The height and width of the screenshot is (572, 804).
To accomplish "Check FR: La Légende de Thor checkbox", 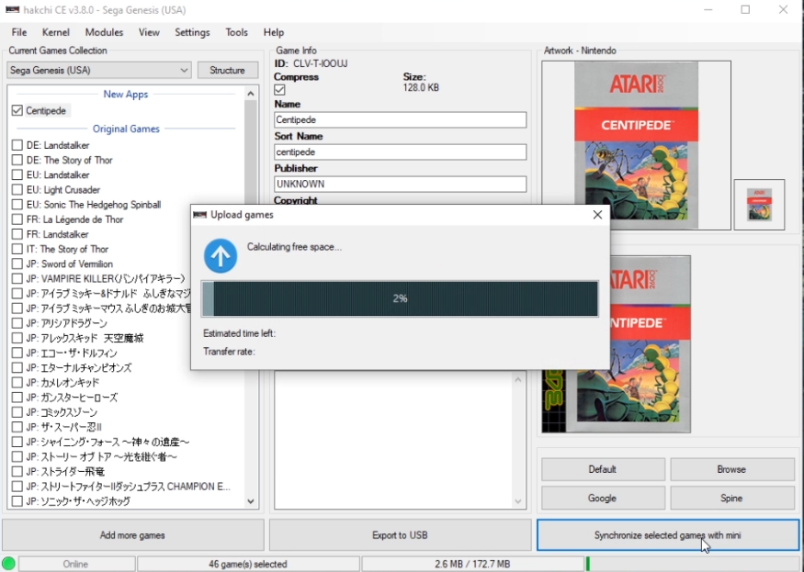I will point(17,219).
